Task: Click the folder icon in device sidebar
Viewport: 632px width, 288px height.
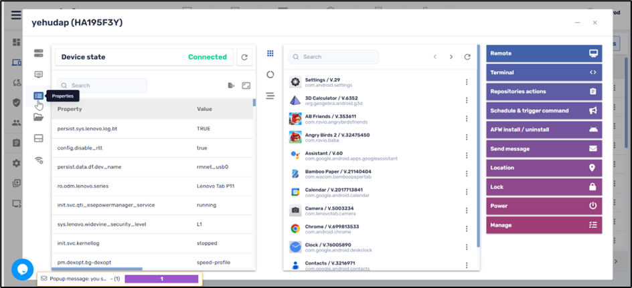Action: [38, 117]
